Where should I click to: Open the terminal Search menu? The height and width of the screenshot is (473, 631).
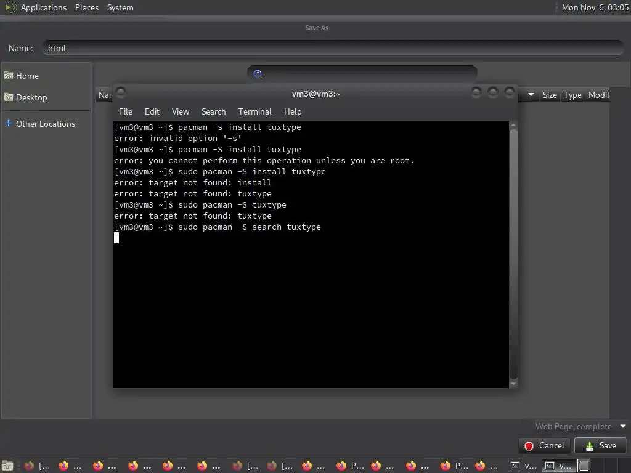pos(213,112)
